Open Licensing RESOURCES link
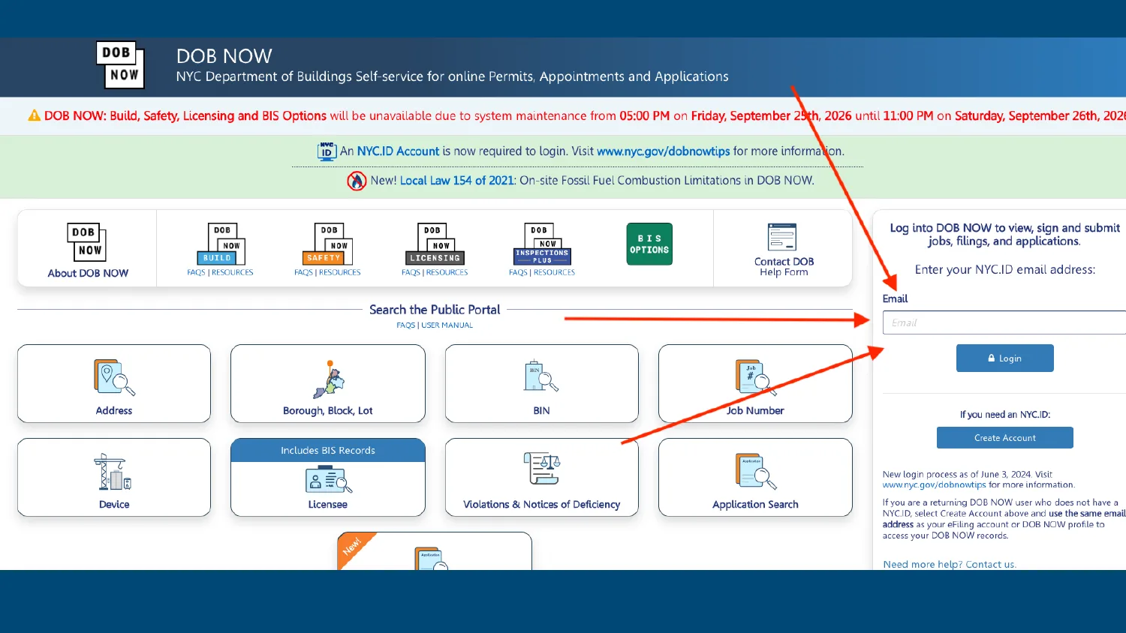This screenshot has width=1126, height=633. coord(447,273)
